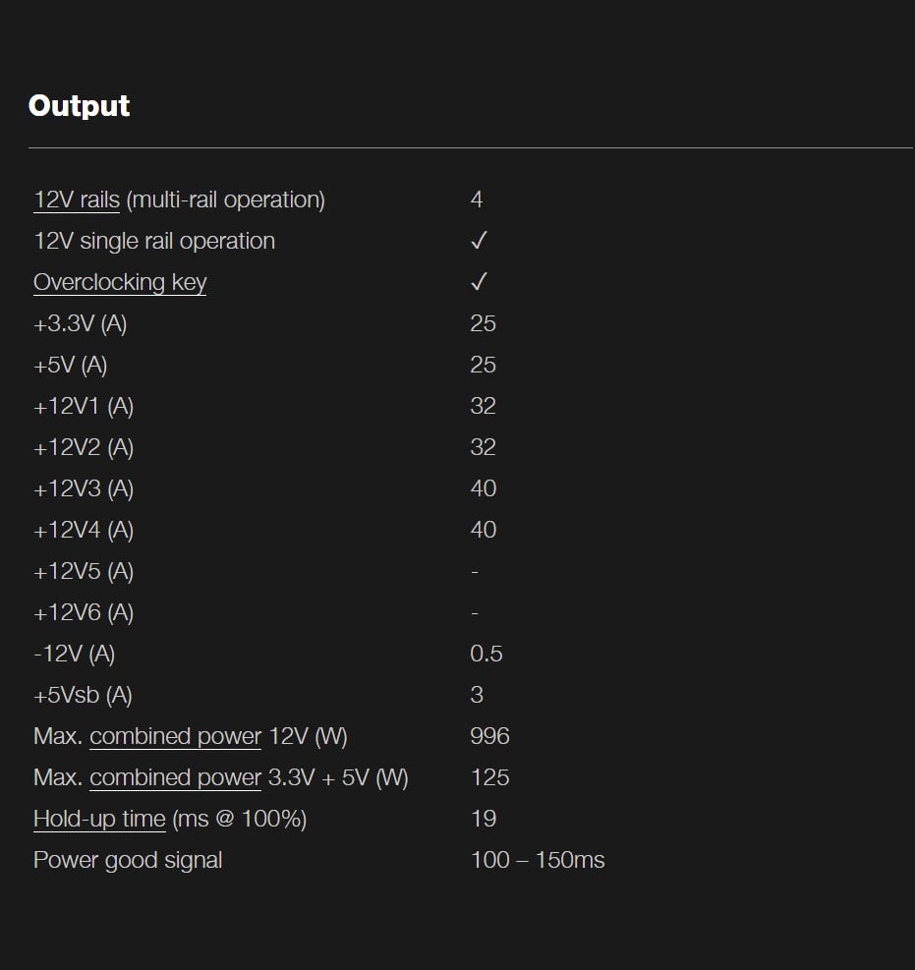Click the checkmark for 12V single rail operation
This screenshot has height=970, width=915.
(x=479, y=241)
